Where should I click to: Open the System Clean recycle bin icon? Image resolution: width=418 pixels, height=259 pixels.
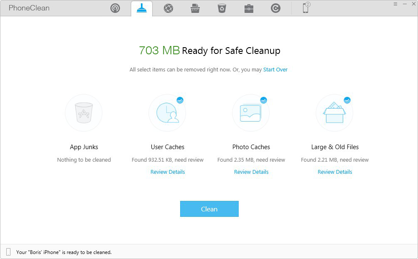(x=222, y=8)
